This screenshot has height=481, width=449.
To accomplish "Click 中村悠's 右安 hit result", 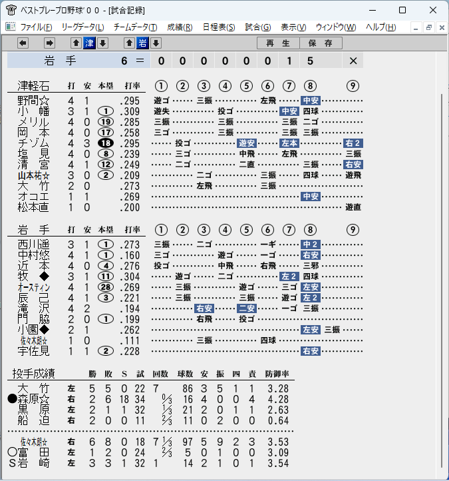I will click(x=311, y=255).
